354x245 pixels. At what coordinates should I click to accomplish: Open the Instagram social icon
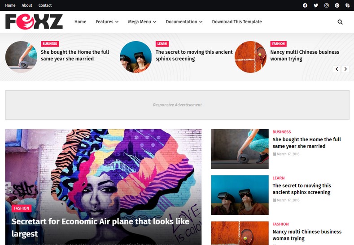327,5
